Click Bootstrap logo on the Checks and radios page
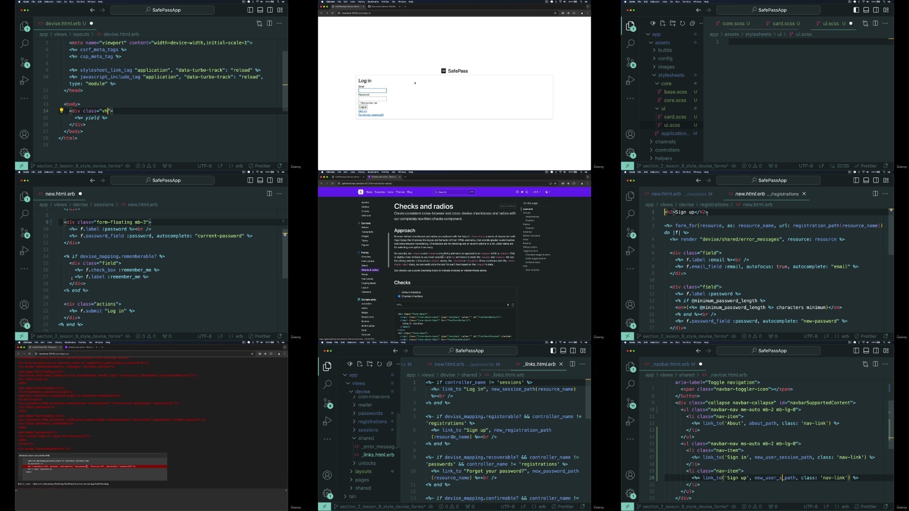Viewport: 909px width, 511px height. pyautogui.click(x=361, y=192)
